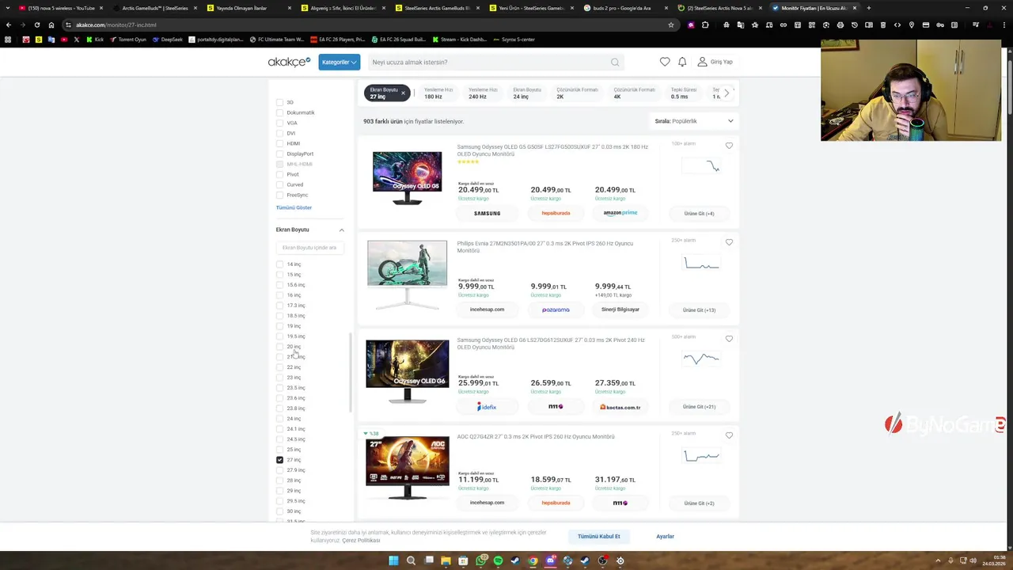Show all connection filters via Tümünü Göster
1013x570 pixels.
294,207
